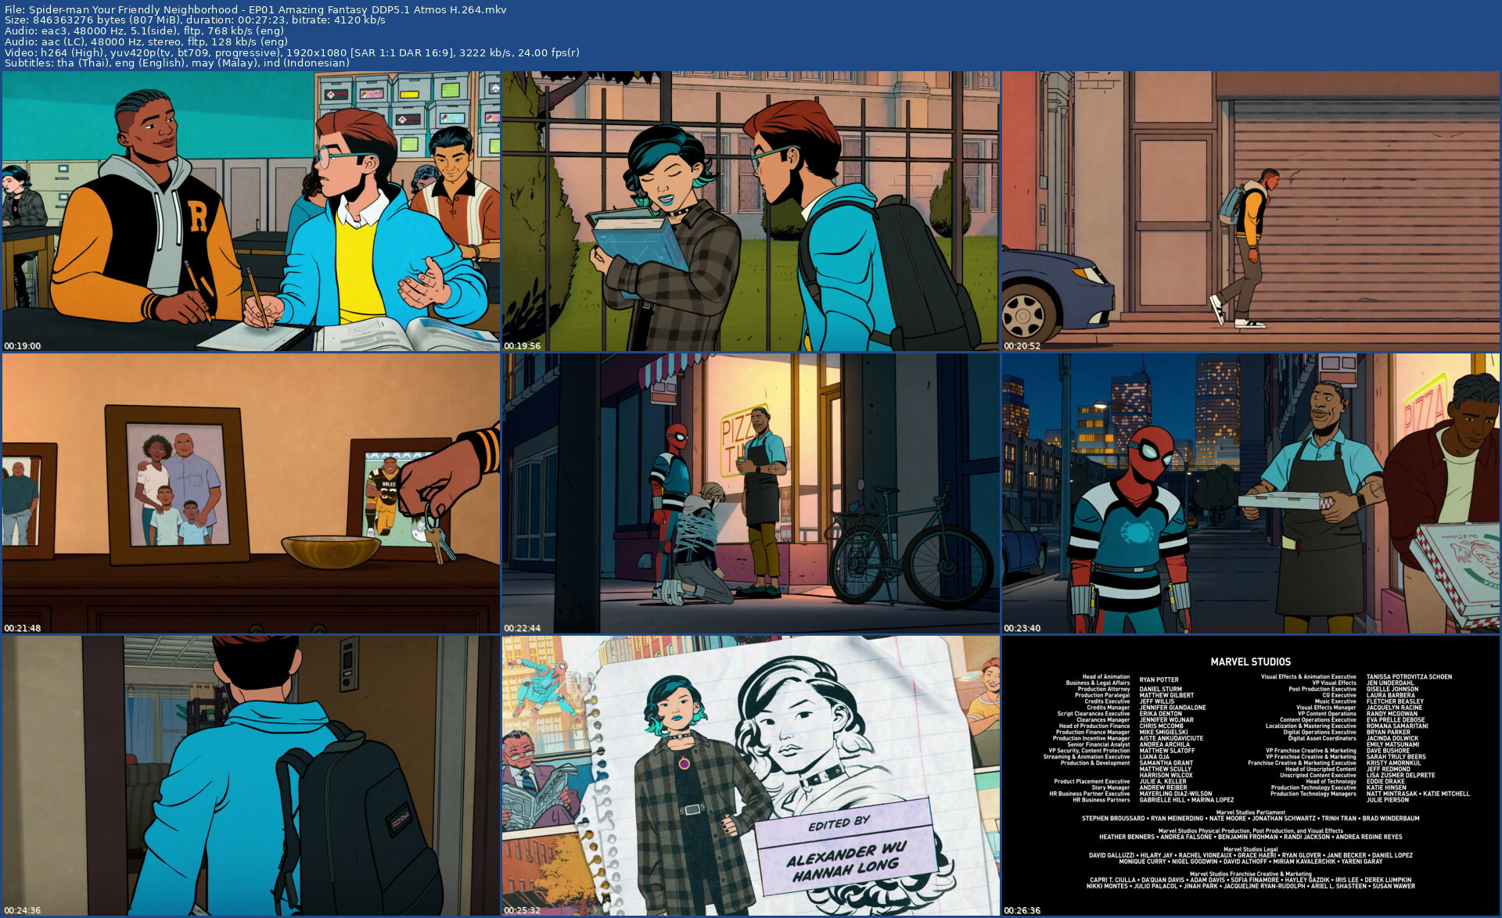
Task: Select the thumbnail frame at 00:22:44
Action: (x=751, y=493)
